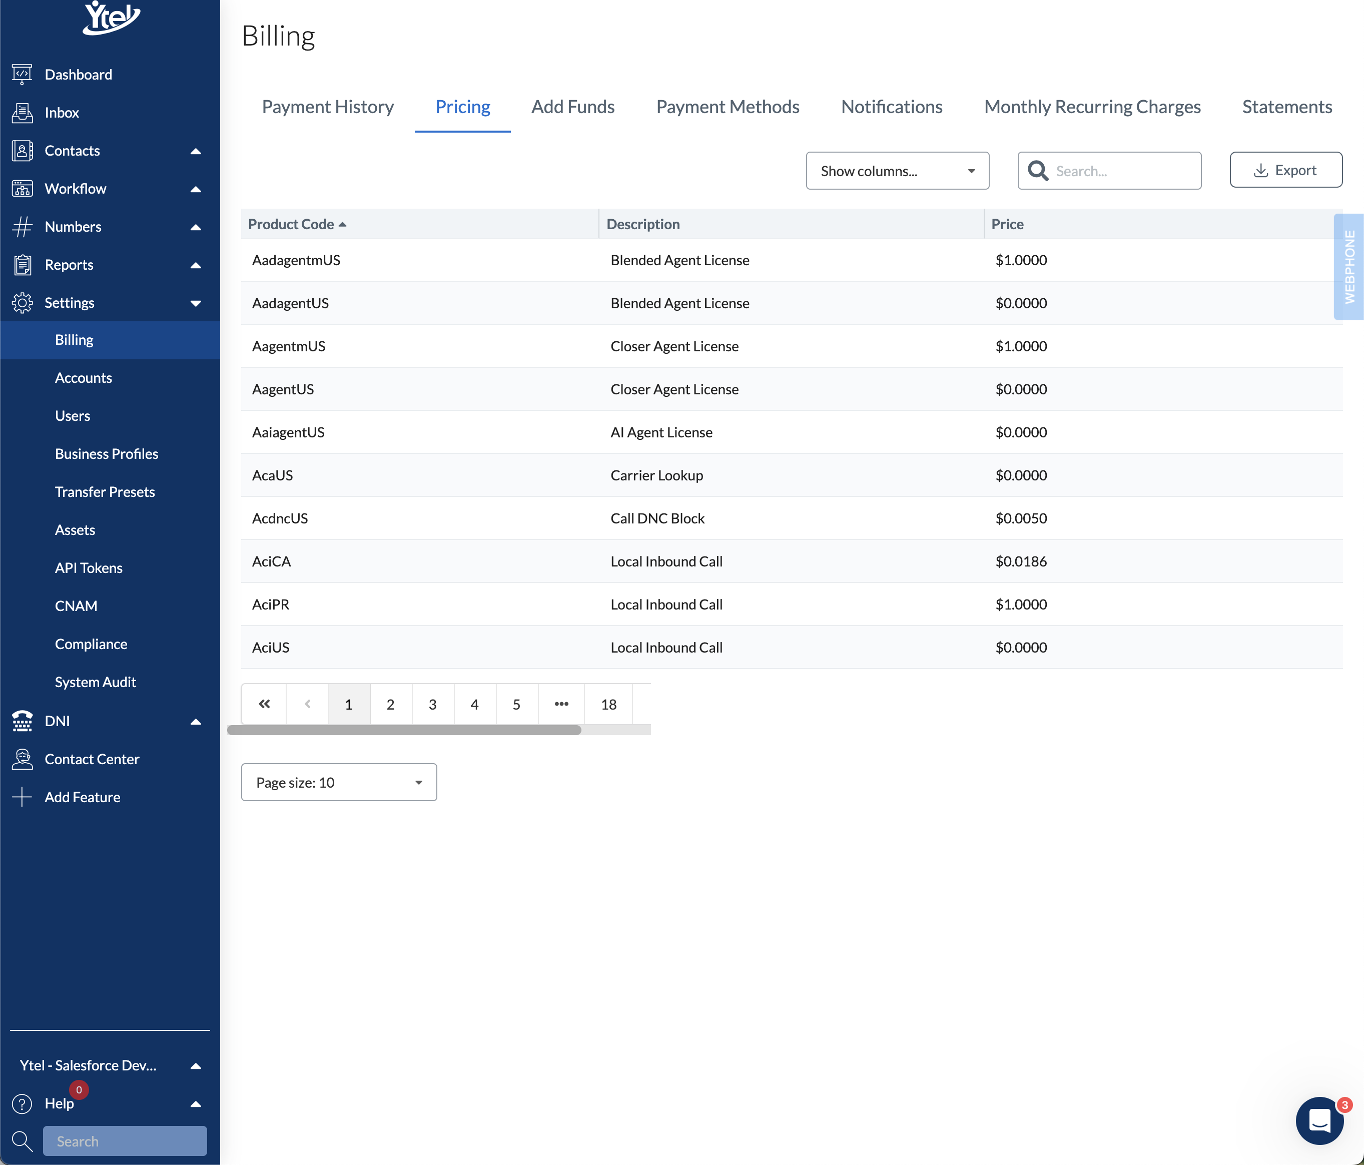Collapse the Settings menu section
This screenshot has width=1364, height=1165.
pyautogui.click(x=195, y=303)
